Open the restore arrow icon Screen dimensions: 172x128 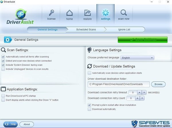tap(87, 13)
